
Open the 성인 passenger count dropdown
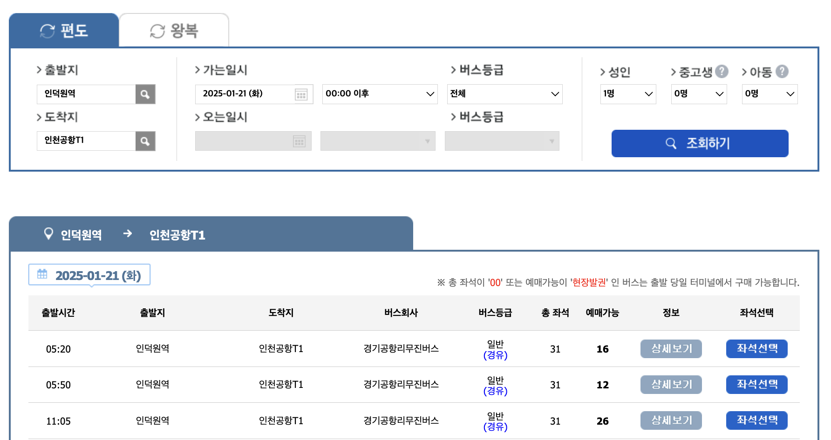pyautogui.click(x=627, y=93)
